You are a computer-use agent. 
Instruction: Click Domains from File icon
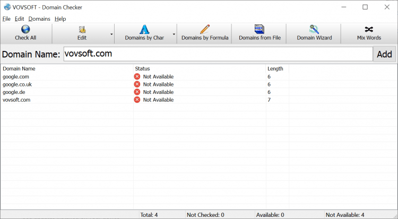pyautogui.click(x=259, y=30)
